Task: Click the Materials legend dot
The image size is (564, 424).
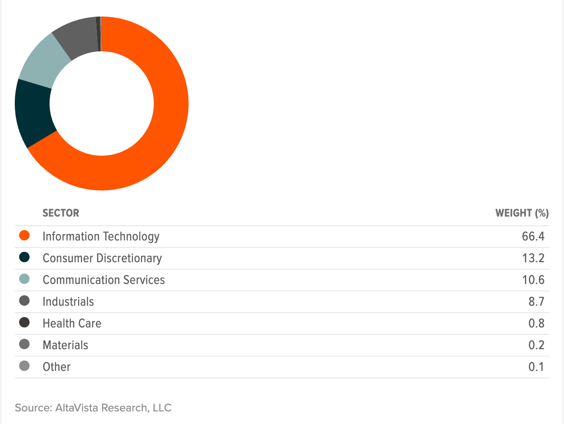Action: coord(24,344)
